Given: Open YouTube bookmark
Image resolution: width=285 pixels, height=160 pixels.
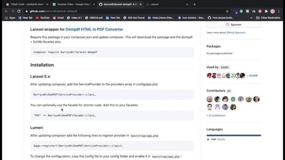Looking at the screenshot, I should click(x=43, y=18).
